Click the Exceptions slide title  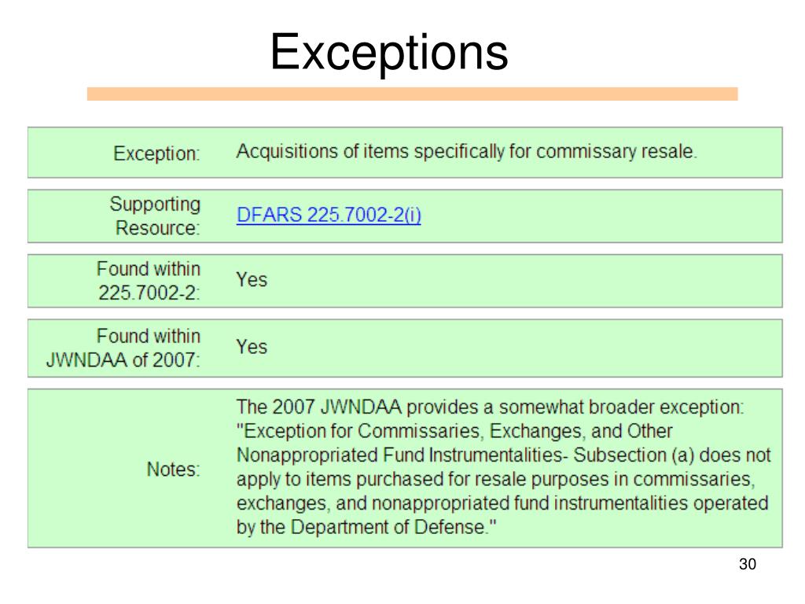click(x=389, y=53)
